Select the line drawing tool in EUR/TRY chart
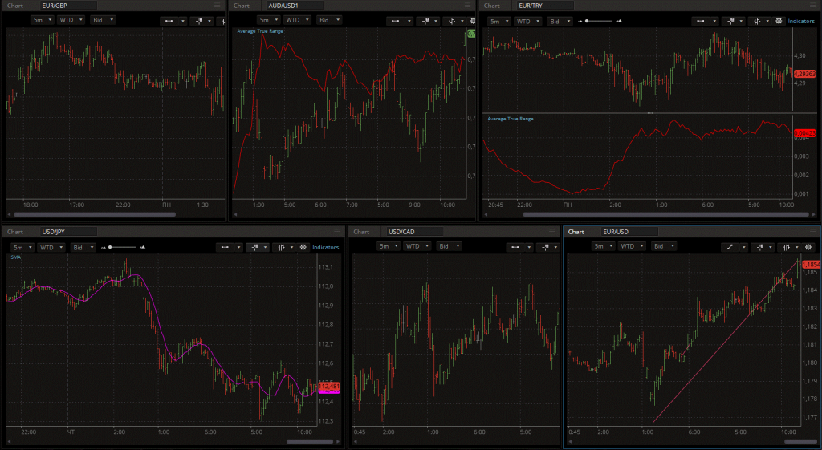Screen dimensions: 822x450 [x=700, y=22]
